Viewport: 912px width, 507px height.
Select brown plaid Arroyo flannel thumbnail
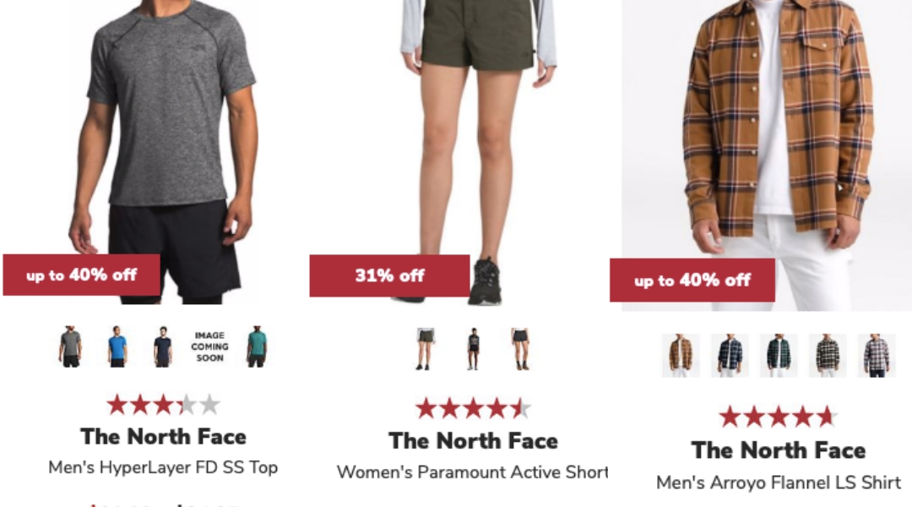681,355
